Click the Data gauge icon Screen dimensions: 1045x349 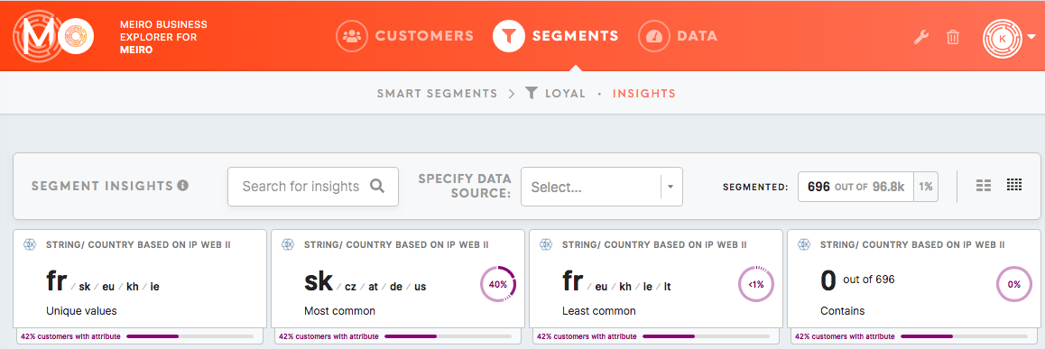(x=654, y=36)
